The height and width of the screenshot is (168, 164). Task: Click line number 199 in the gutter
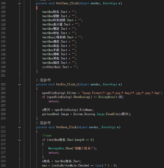3,67
